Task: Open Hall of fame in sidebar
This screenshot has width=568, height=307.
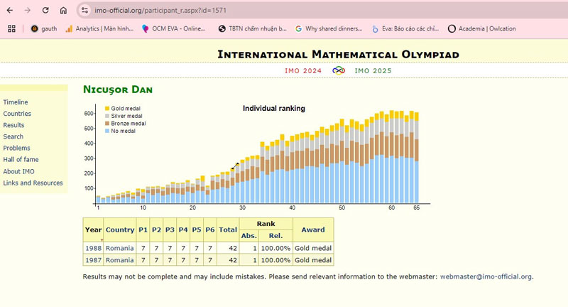Action: click(x=21, y=159)
